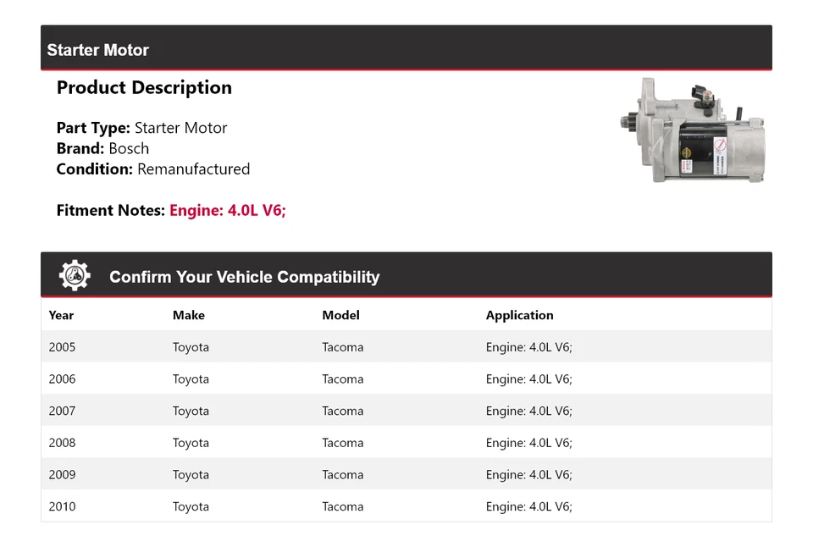Select the Starter Motor title bar
Image resolution: width=813 pixels, height=547 pixels.
click(x=97, y=50)
